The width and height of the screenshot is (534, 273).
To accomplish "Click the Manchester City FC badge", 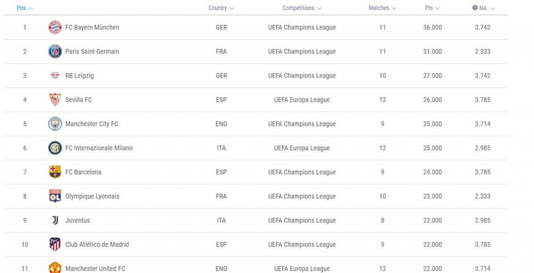I will click(55, 124).
